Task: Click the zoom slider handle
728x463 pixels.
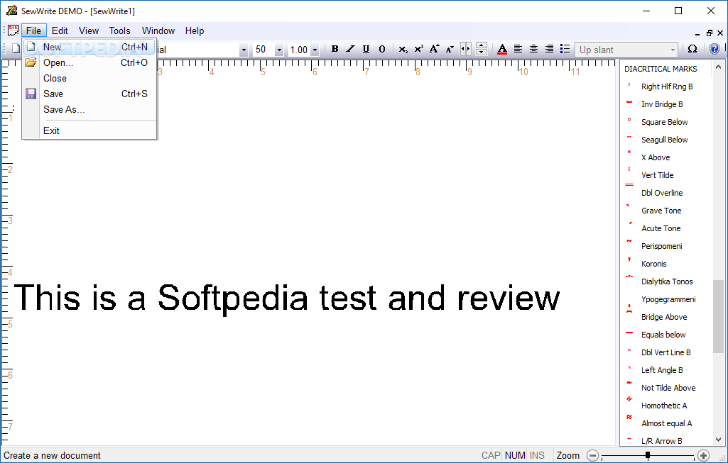Action: 647,456
